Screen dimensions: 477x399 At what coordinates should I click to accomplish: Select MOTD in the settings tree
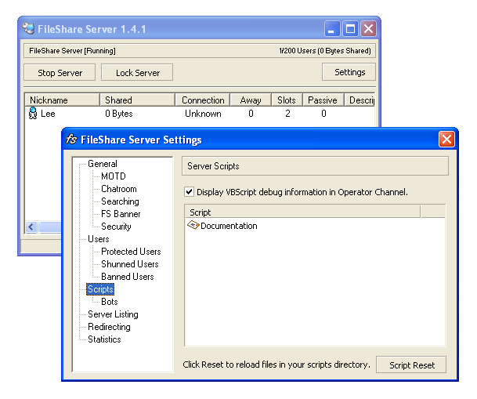click(x=113, y=176)
